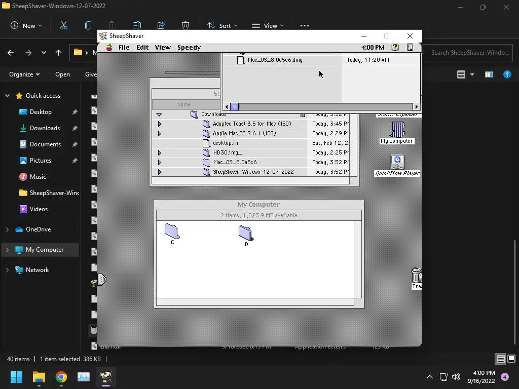Collapse the Downloads folder disclosure triangle

(159, 115)
